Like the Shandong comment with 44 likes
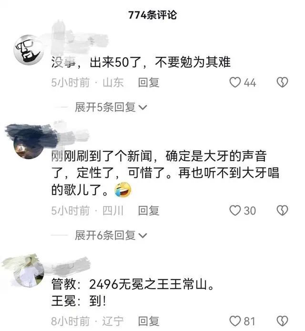Screen dimensions: 305x331 pos(235,83)
